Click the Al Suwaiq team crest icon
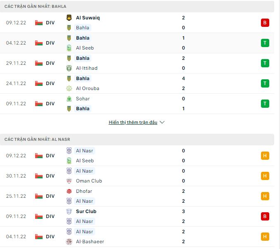280x249 pixels. tap(69, 18)
